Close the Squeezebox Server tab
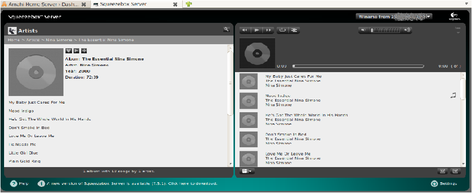Image resolution: width=472 pixels, height=194 pixels. (x=175, y=5)
